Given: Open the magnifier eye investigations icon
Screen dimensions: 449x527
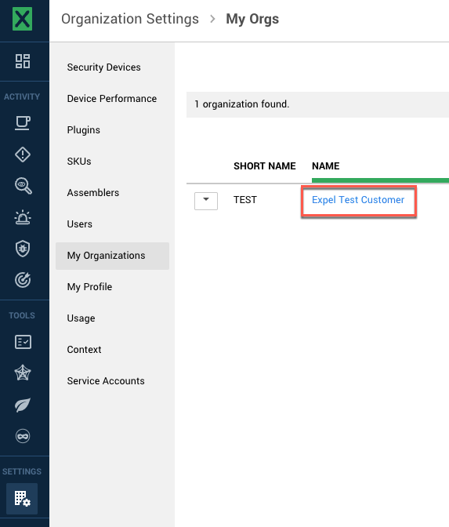Looking at the screenshot, I should click(24, 186).
